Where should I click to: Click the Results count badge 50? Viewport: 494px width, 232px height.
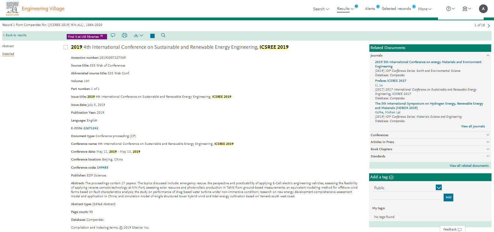pos(356,6)
